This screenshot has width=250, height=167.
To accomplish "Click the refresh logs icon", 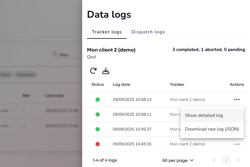I will pyautogui.click(x=93, y=71).
